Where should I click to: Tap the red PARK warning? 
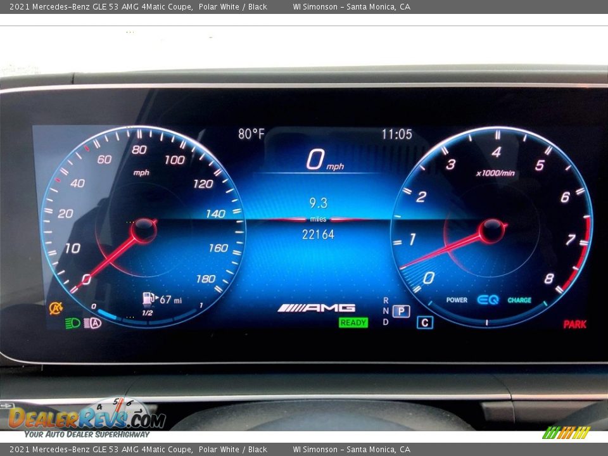click(x=574, y=324)
